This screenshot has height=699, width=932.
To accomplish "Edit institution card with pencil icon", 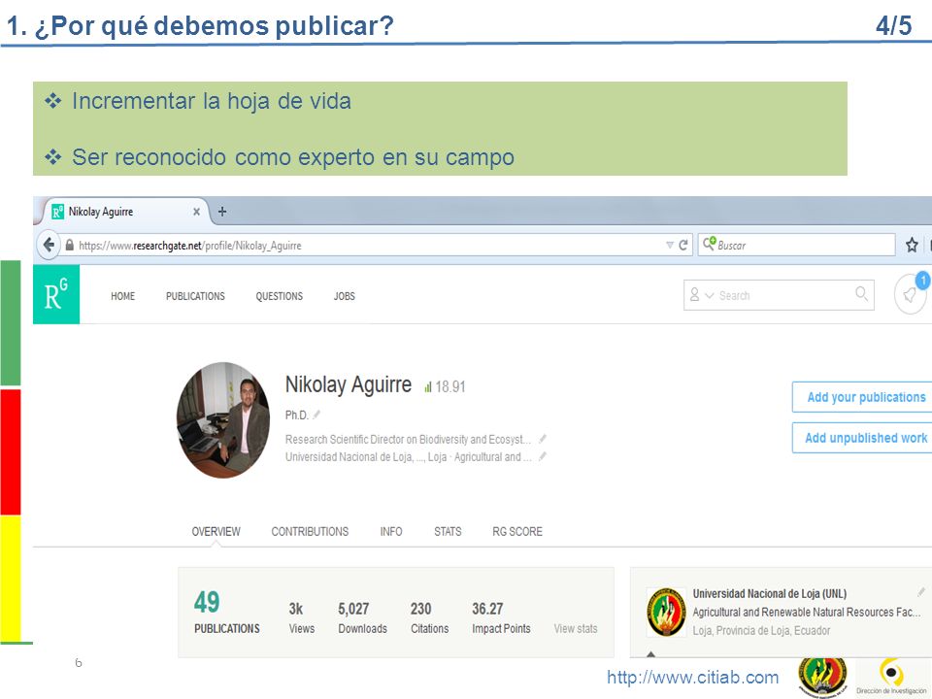I will tap(920, 591).
